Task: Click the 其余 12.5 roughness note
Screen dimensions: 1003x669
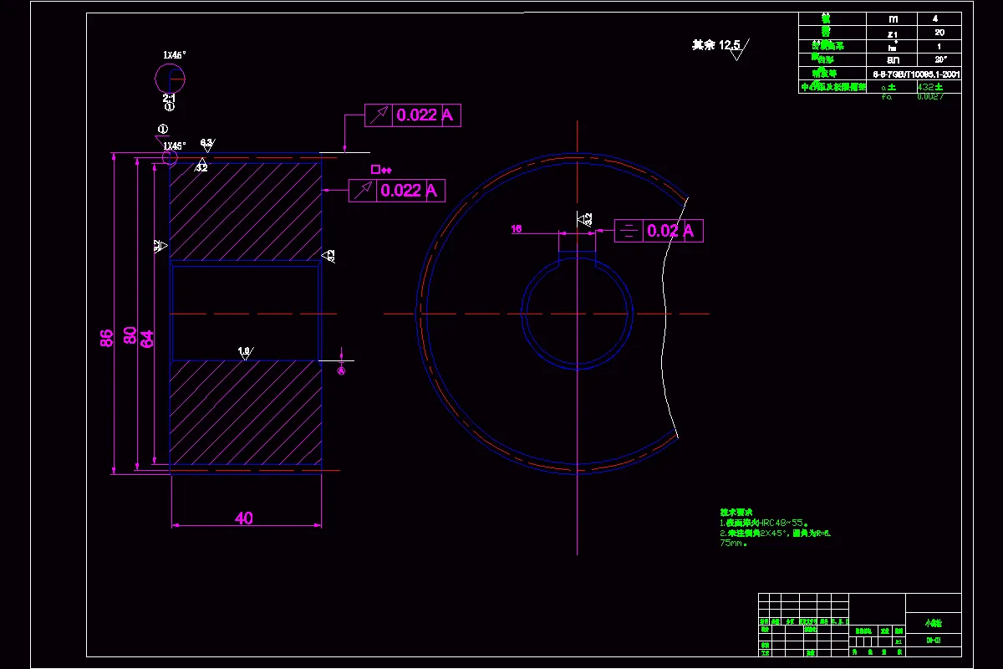Action: pyautogui.click(x=720, y=47)
